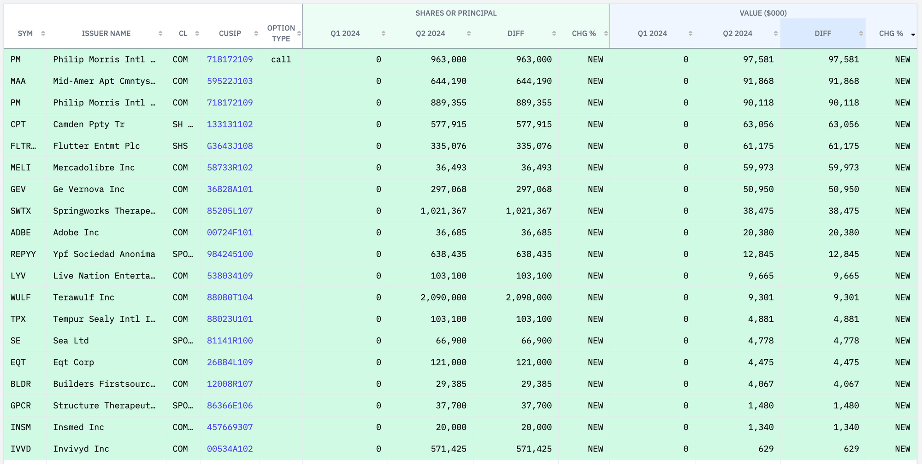The height and width of the screenshot is (464, 922).
Task: Open CUSIP link 86366E106
Action: coord(230,406)
